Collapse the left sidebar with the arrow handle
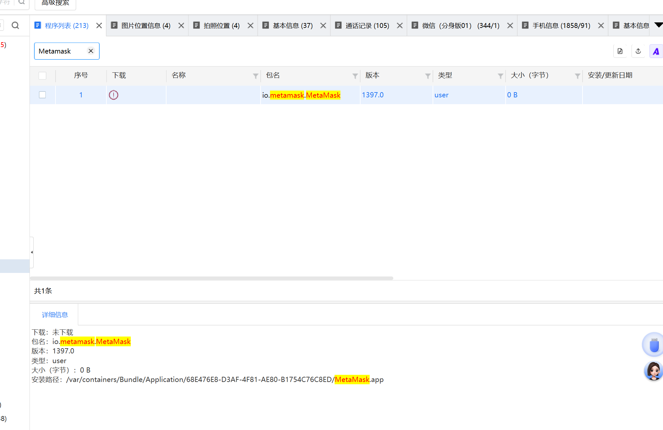The height and width of the screenshot is (430, 663). (x=32, y=252)
